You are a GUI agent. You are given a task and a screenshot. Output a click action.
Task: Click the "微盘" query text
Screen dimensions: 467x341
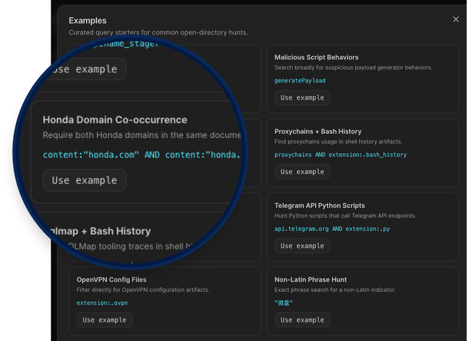(283, 303)
